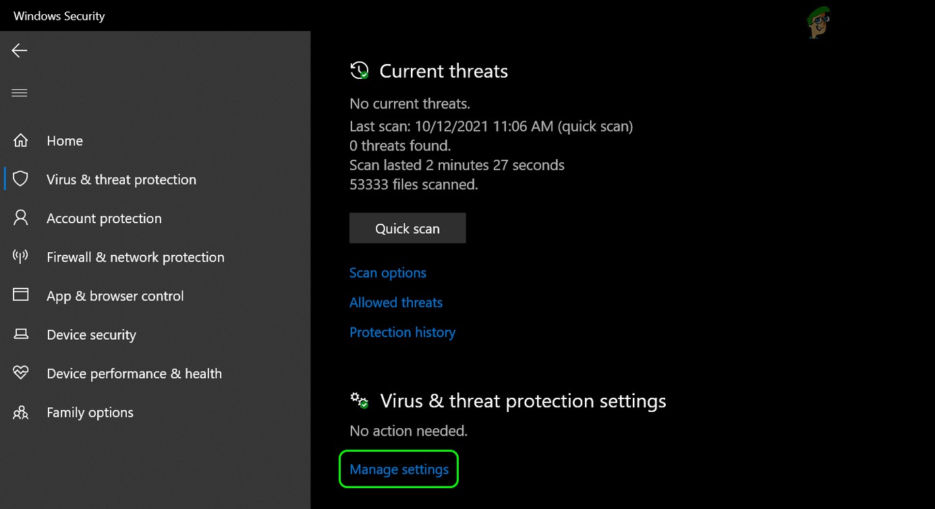Click the Current threats refresh status icon
The height and width of the screenshot is (509, 935).
click(x=360, y=69)
